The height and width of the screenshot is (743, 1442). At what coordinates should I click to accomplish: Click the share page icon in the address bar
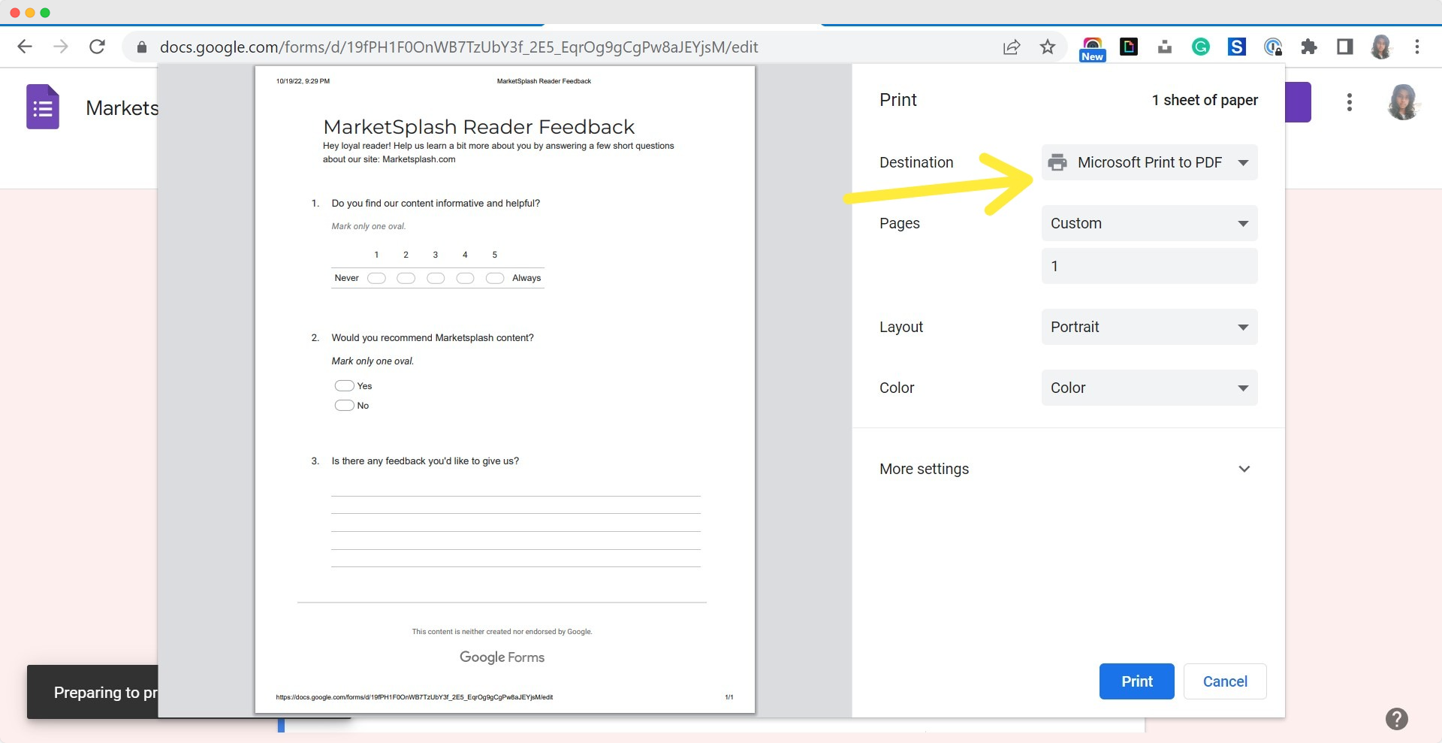1012,47
